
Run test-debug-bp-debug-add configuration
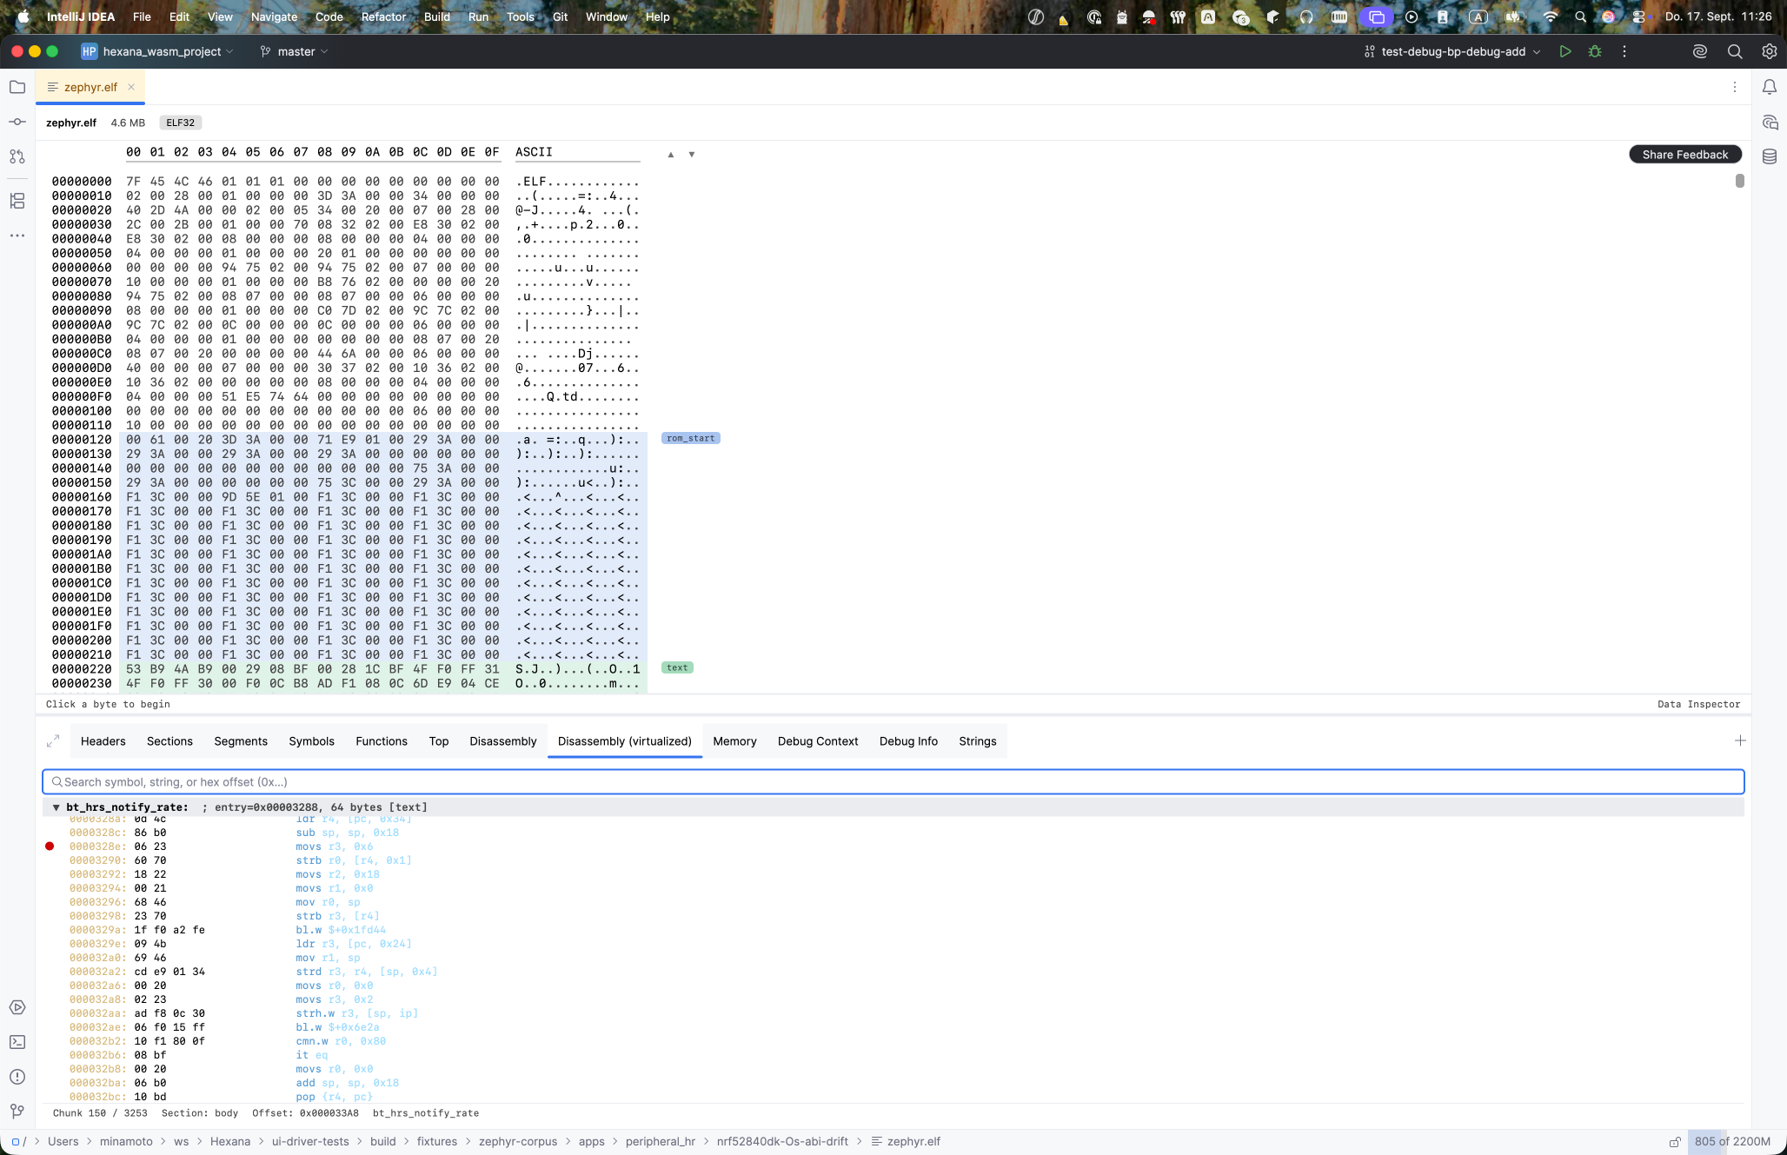[x=1565, y=51]
